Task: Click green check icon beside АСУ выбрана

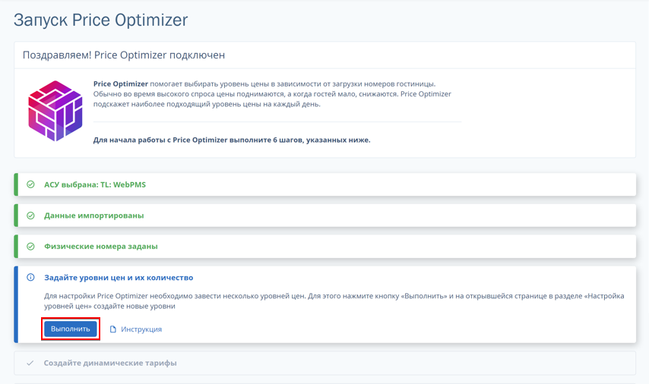Action: (x=30, y=184)
